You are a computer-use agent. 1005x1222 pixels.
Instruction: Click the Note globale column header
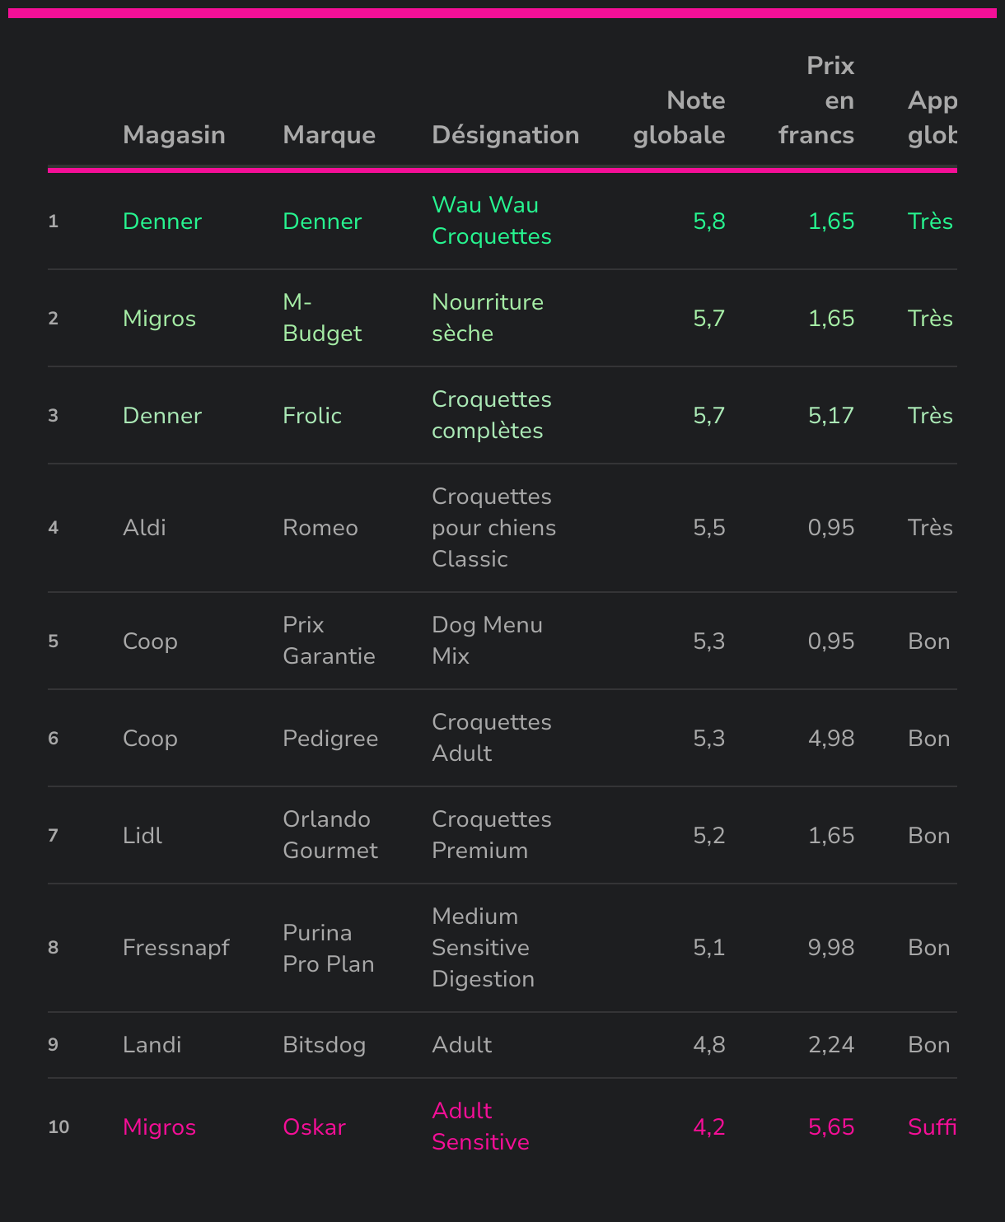point(679,118)
